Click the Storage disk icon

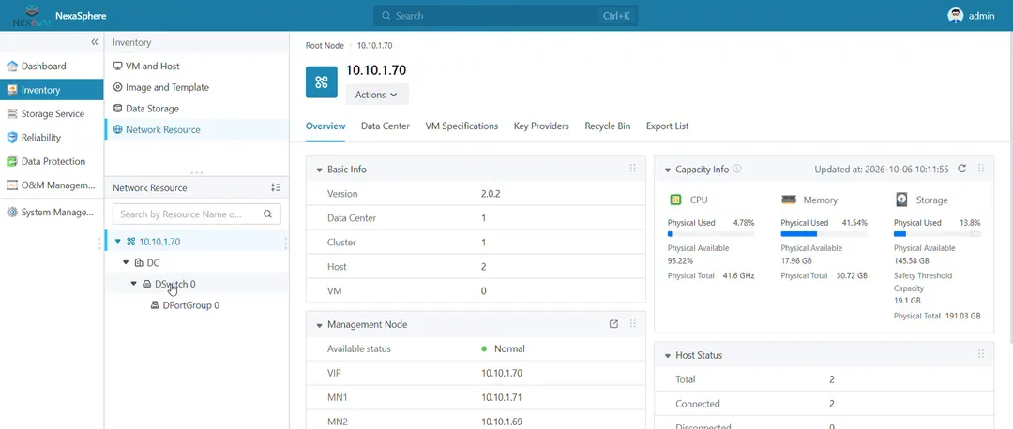click(x=901, y=200)
